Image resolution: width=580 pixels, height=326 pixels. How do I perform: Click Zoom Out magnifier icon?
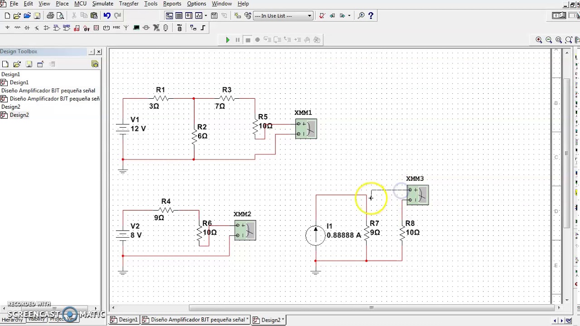(549, 40)
